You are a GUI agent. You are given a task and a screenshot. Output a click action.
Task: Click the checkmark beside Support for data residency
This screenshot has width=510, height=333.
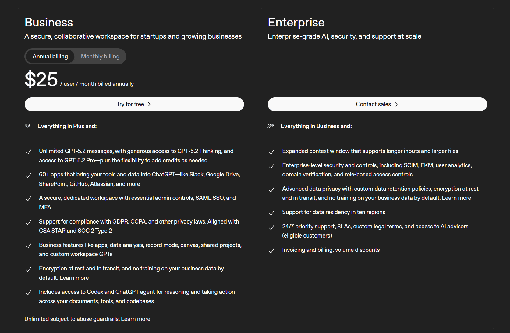tap(271, 213)
